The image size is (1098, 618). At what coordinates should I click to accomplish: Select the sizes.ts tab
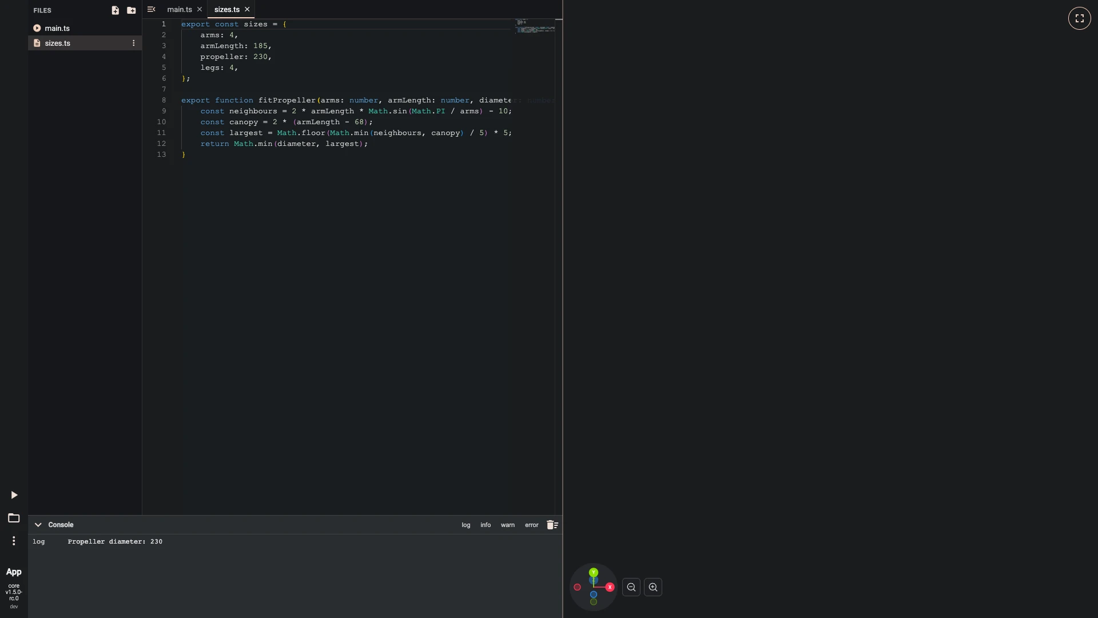click(x=227, y=9)
